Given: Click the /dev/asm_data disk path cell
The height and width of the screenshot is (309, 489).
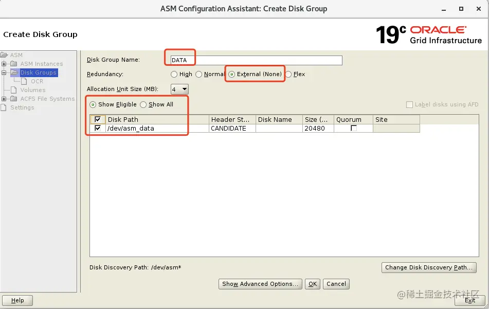Looking at the screenshot, I should [x=157, y=129].
